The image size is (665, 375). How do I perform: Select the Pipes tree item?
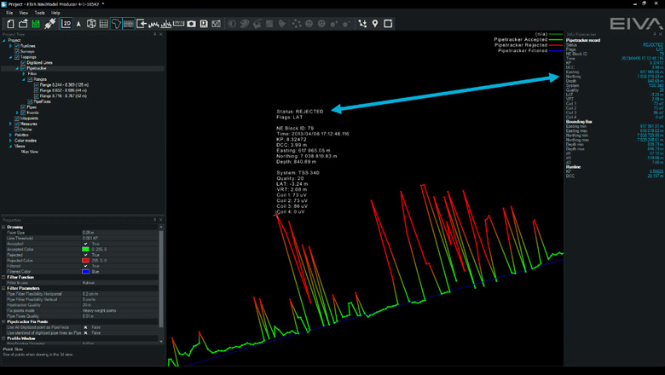click(x=32, y=107)
